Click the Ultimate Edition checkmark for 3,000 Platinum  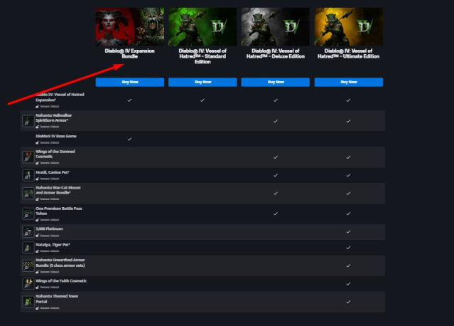[x=348, y=231]
